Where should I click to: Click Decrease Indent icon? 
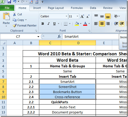[116, 24]
